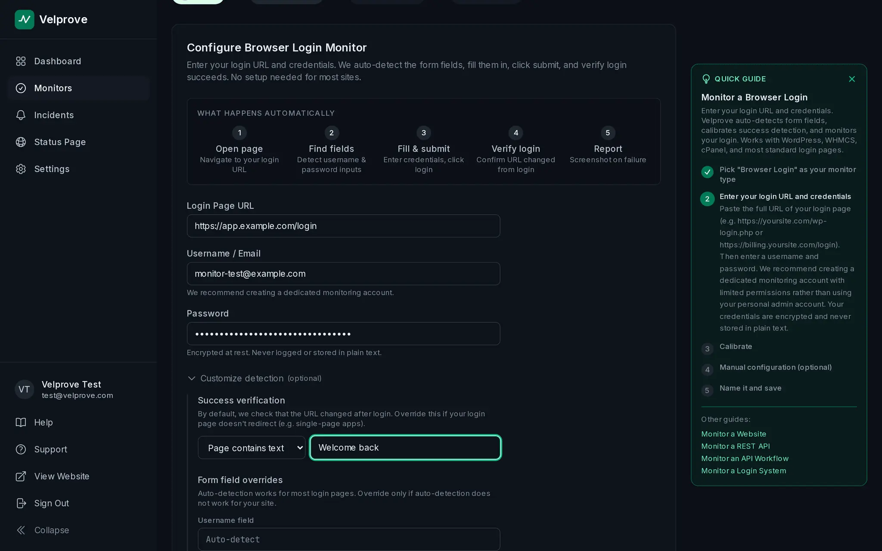
Task: Close the Quick Guide panel
Action: (x=851, y=79)
